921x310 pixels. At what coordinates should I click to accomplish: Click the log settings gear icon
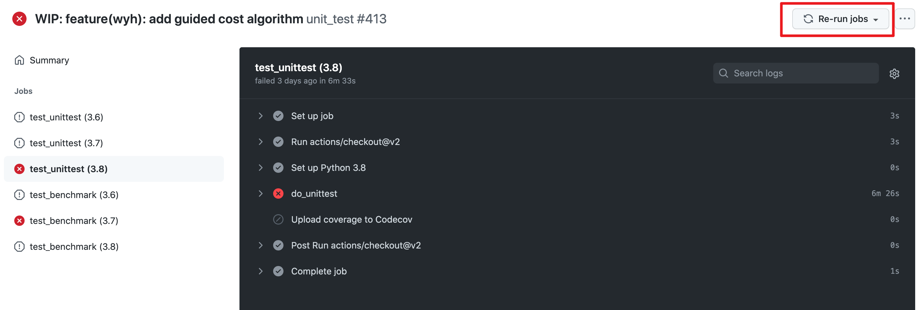[894, 74]
